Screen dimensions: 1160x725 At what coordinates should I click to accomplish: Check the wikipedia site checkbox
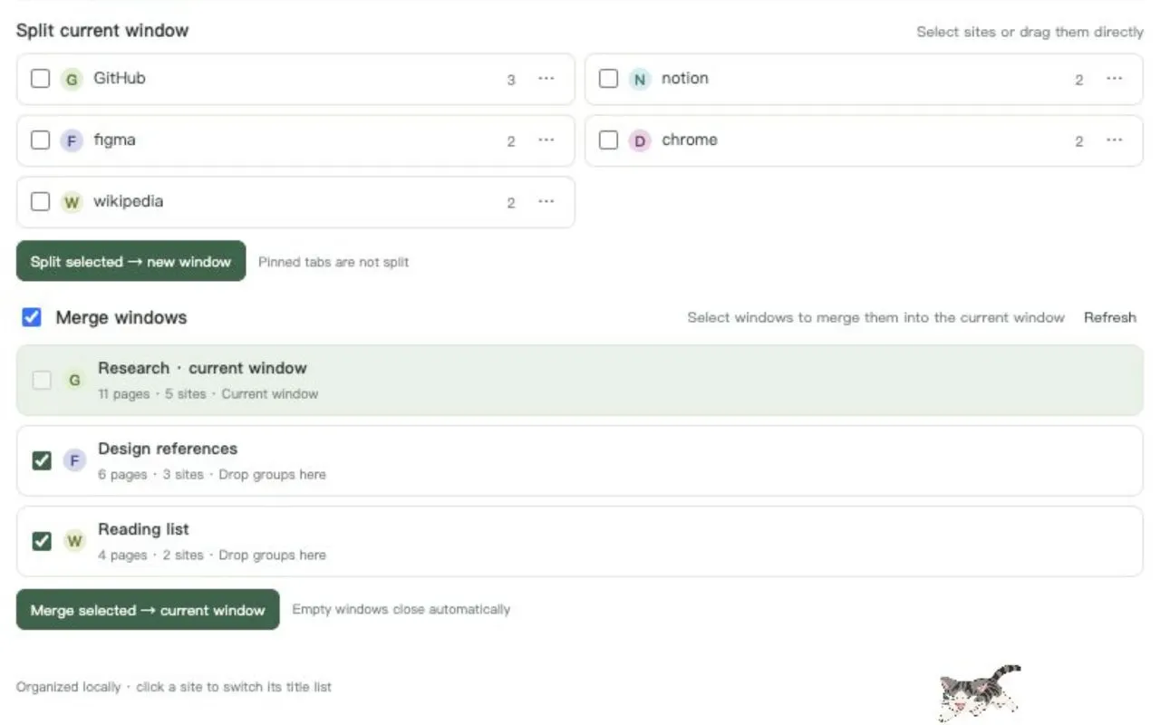(40, 202)
